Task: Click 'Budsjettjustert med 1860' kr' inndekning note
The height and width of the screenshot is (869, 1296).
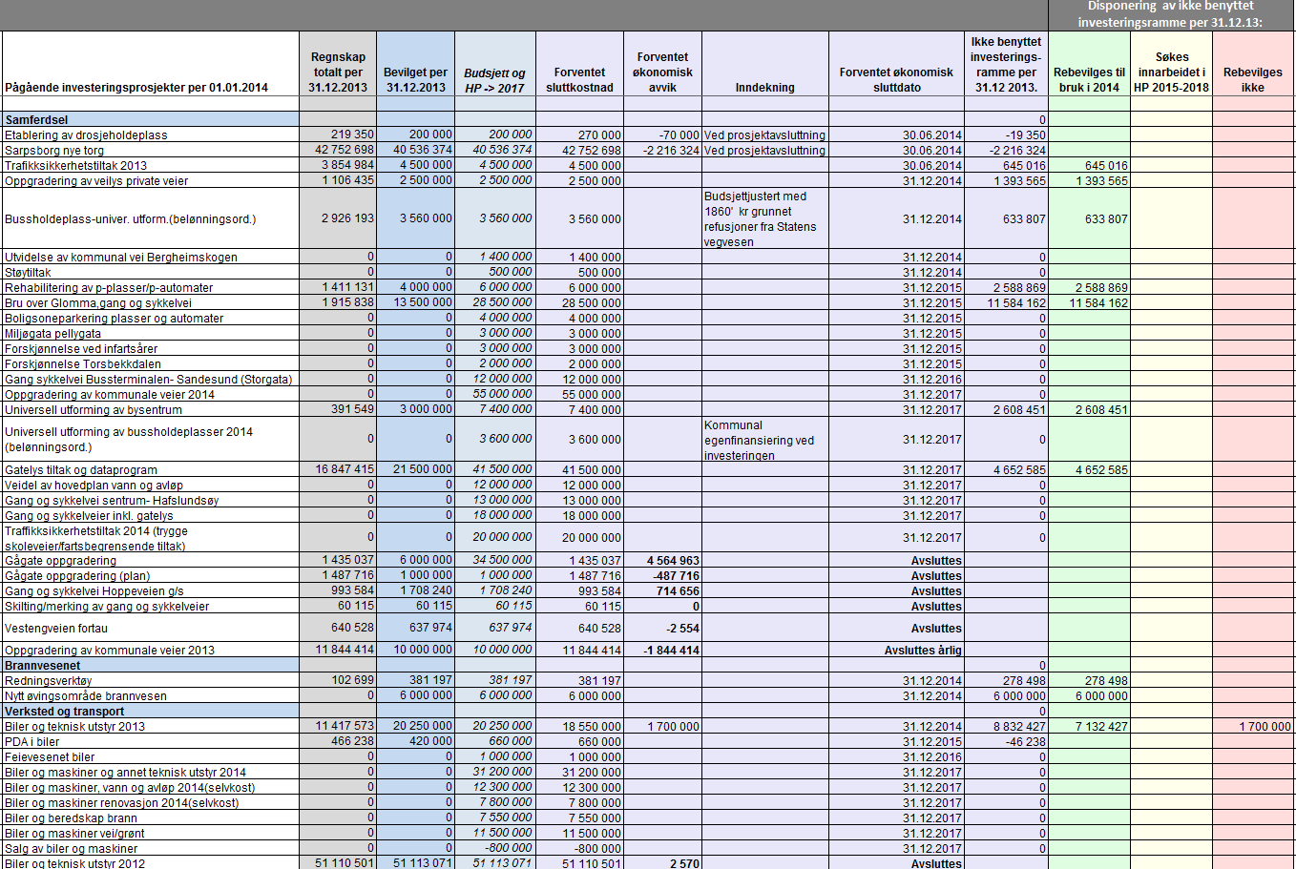Action: tap(765, 219)
